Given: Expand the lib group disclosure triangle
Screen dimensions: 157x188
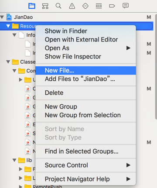Looking at the screenshot, I should (14, 160).
